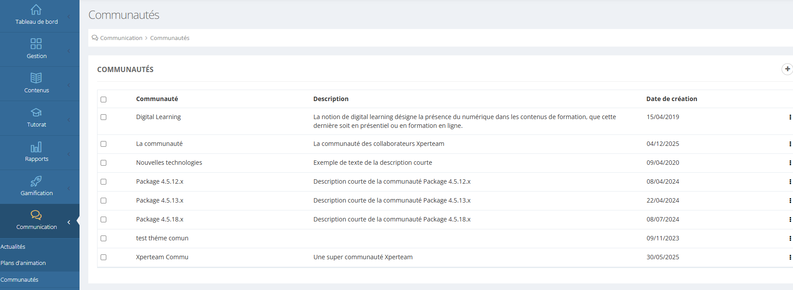This screenshot has width=793, height=290.
Task: Expand the Rapports submenu chevron
Action: 69,154
